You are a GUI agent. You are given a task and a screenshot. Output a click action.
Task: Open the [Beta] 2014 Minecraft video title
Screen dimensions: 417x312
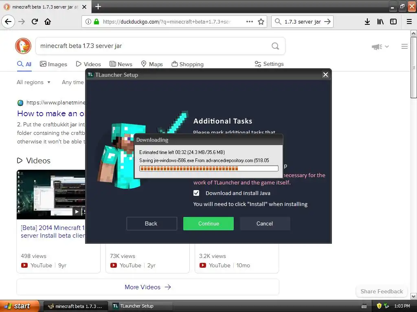pos(53,232)
